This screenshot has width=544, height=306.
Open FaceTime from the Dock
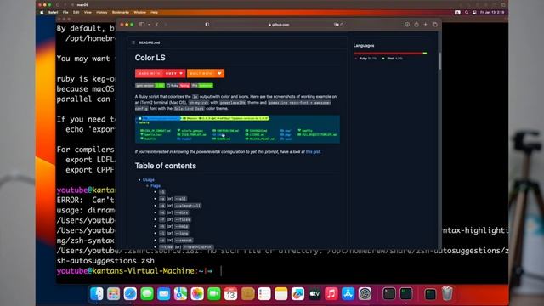coord(214,294)
